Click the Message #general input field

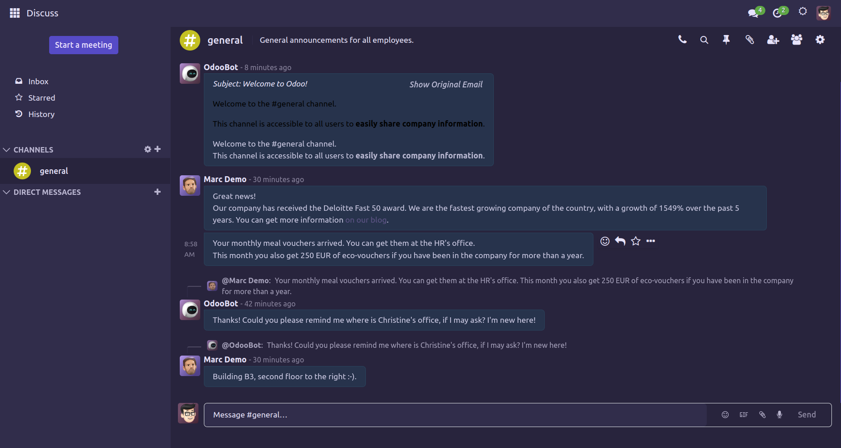(455, 415)
